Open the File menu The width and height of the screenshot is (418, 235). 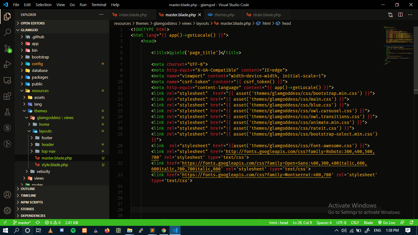click(x=16, y=5)
